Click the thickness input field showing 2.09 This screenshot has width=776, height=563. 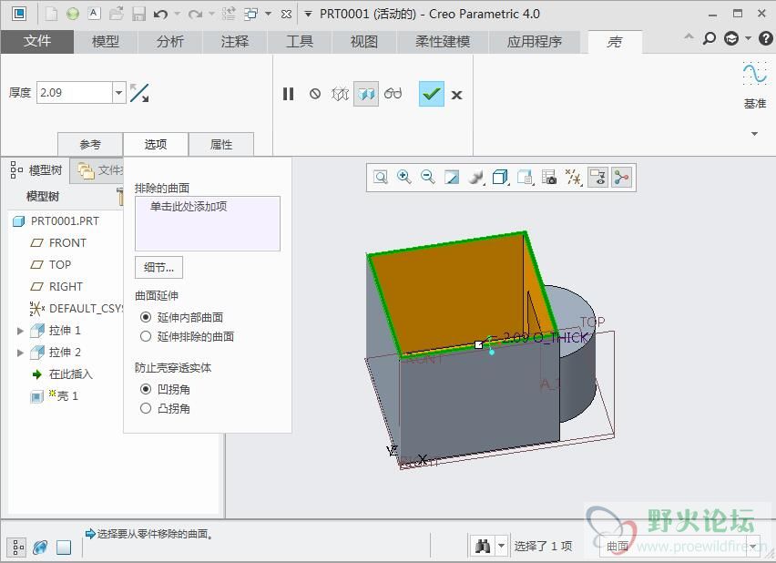coord(75,93)
